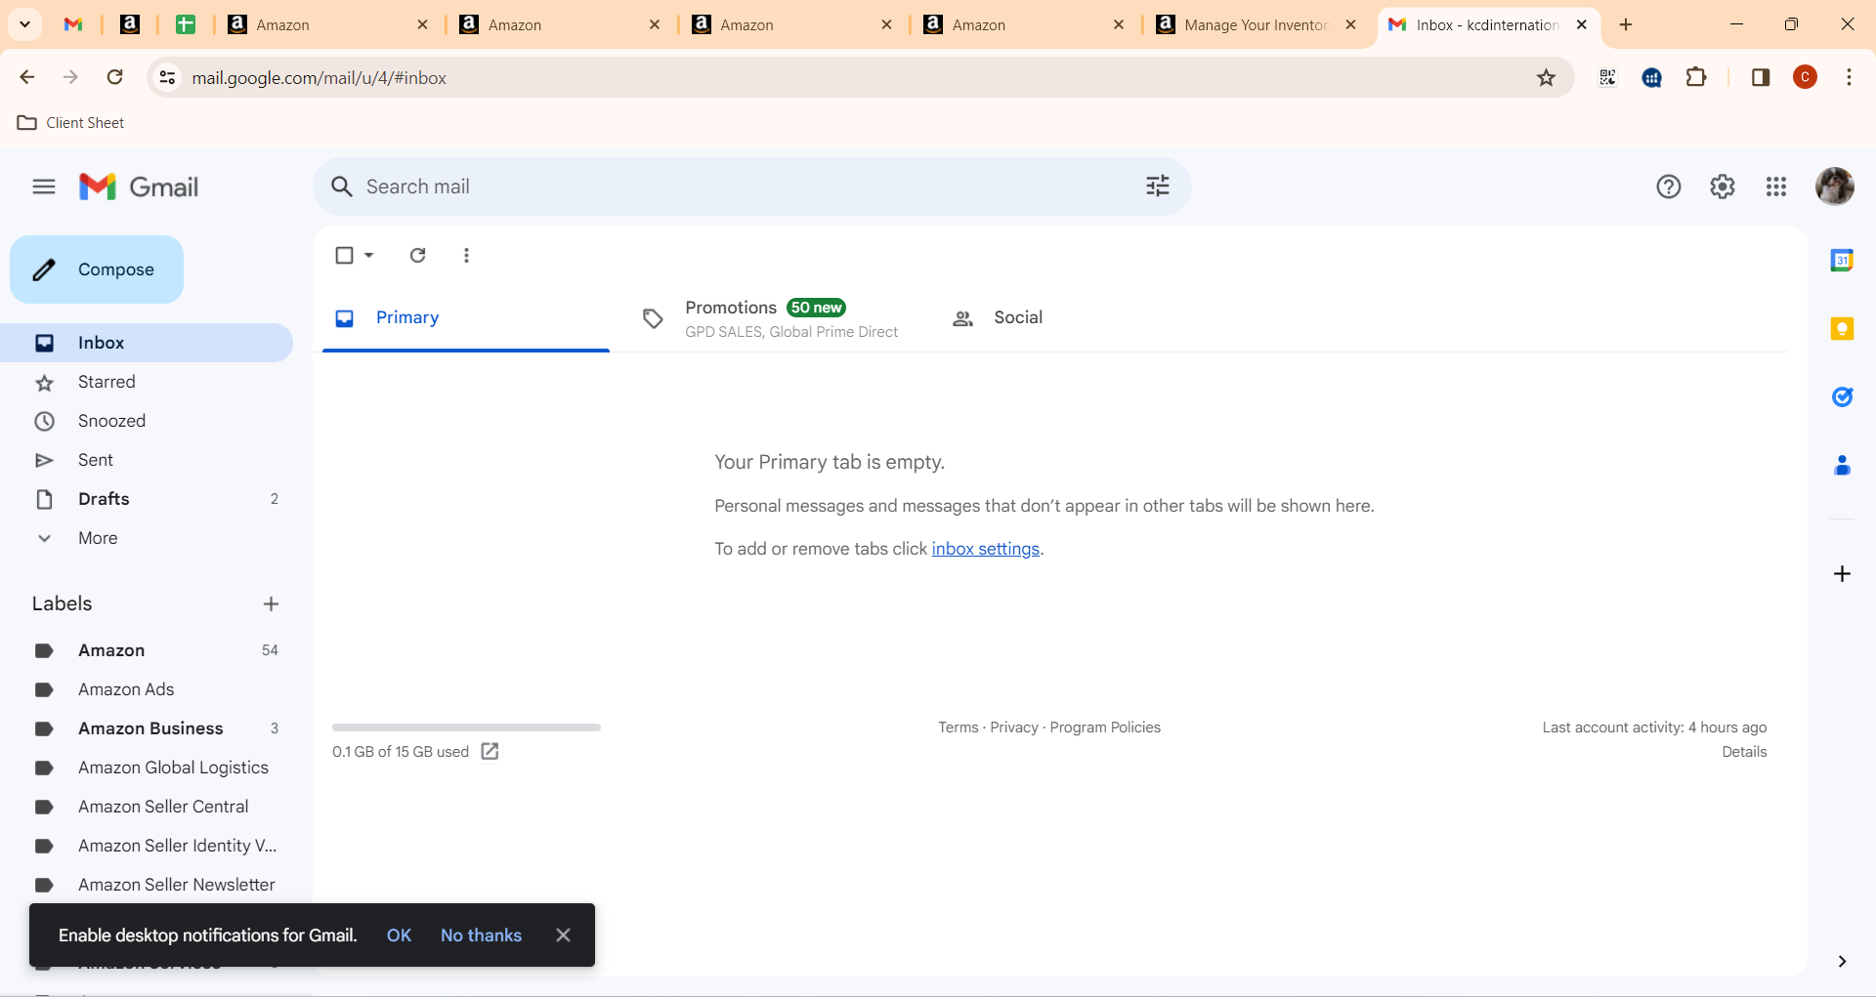Tick the select all messages checkbox
This screenshot has height=997, width=1876.
[x=344, y=255]
